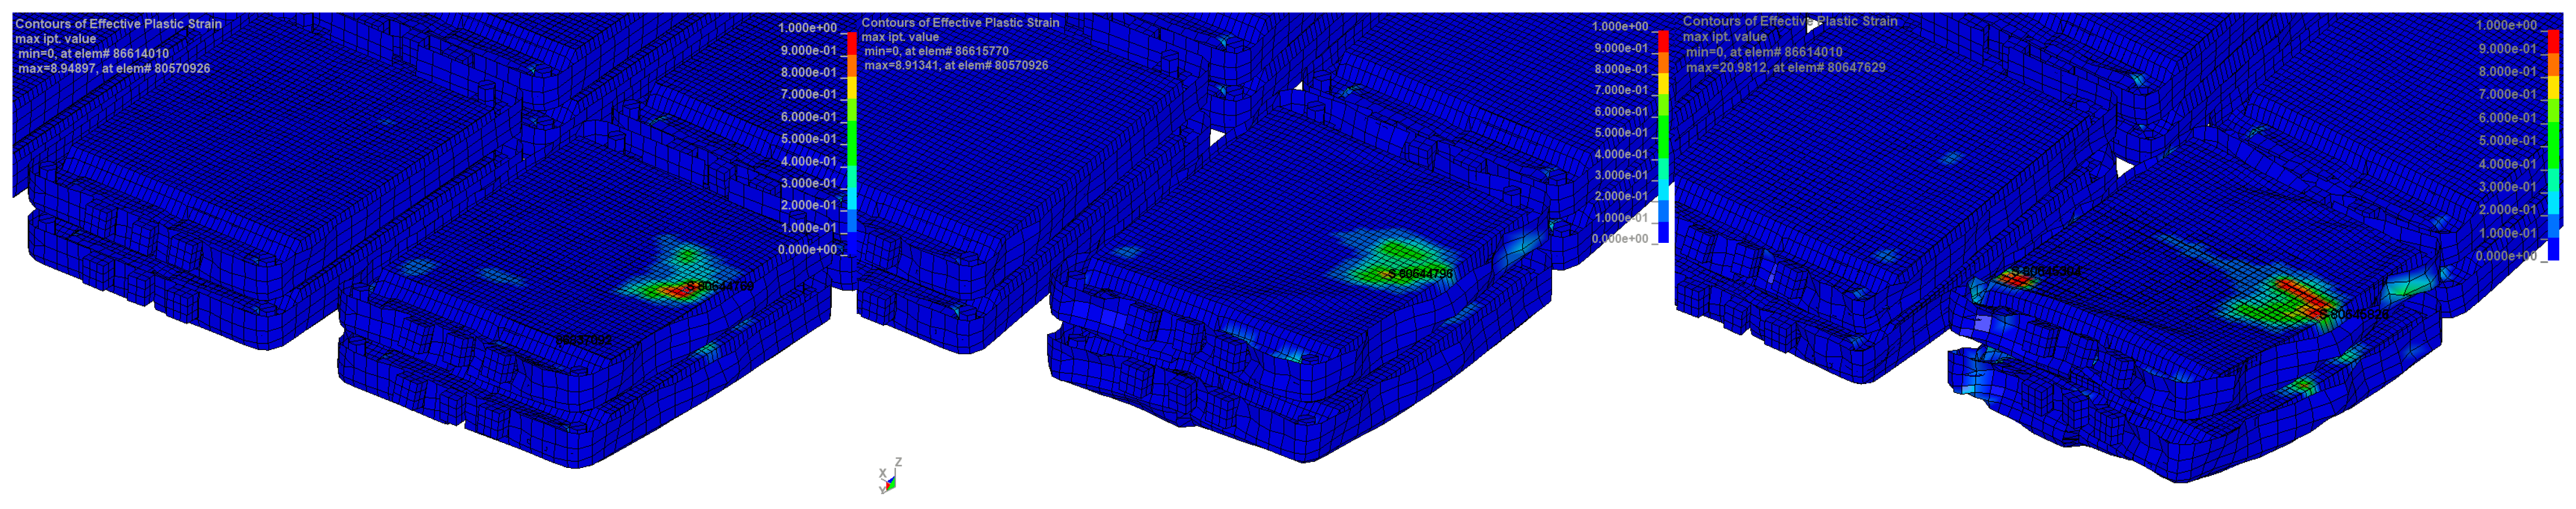Click element label S 80645826 in right plot
The image size is (2576, 509).
[2354, 315]
